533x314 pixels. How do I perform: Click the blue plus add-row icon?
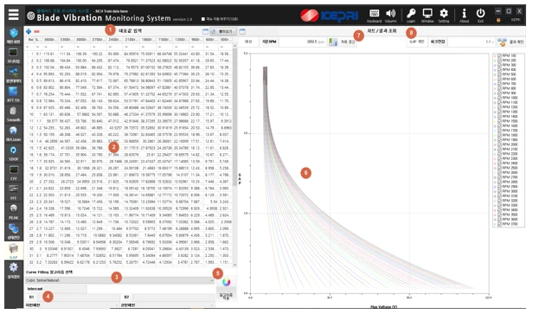[x=29, y=31]
